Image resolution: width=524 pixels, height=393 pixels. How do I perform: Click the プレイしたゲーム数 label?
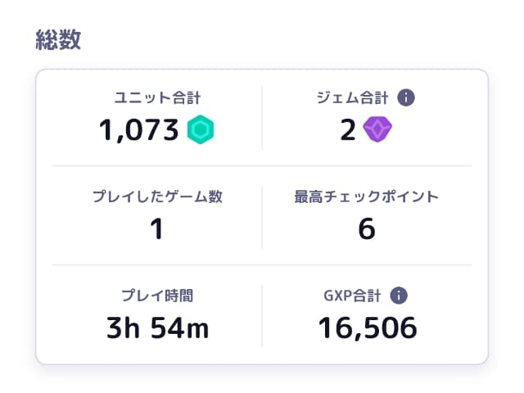[157, 196]
